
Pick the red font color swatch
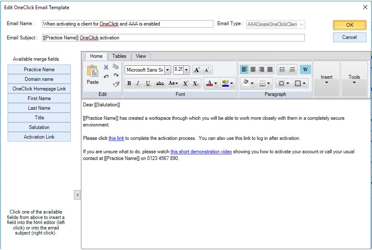(x=209, y=83)
